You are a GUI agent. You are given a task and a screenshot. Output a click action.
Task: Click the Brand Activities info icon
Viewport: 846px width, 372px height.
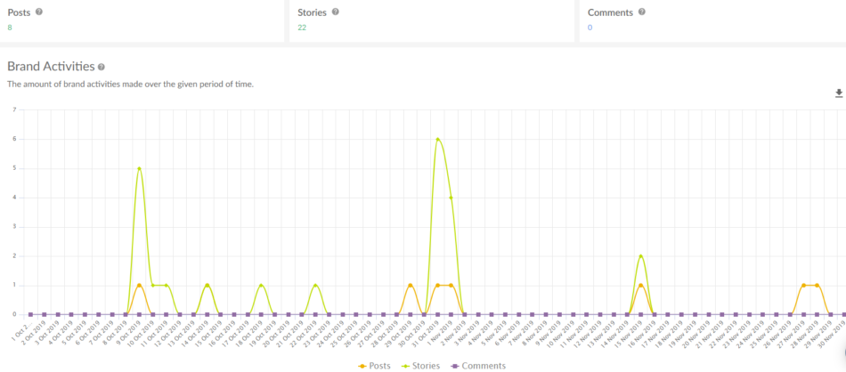(102, 67)
